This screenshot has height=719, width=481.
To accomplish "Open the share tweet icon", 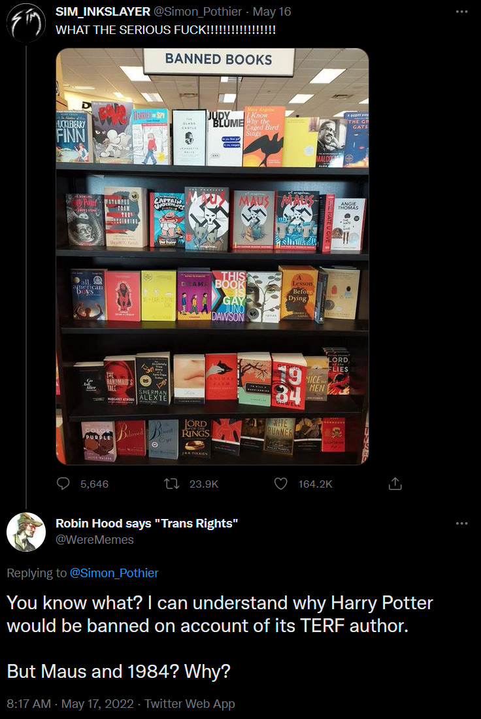I will click(x=395, y=484).
